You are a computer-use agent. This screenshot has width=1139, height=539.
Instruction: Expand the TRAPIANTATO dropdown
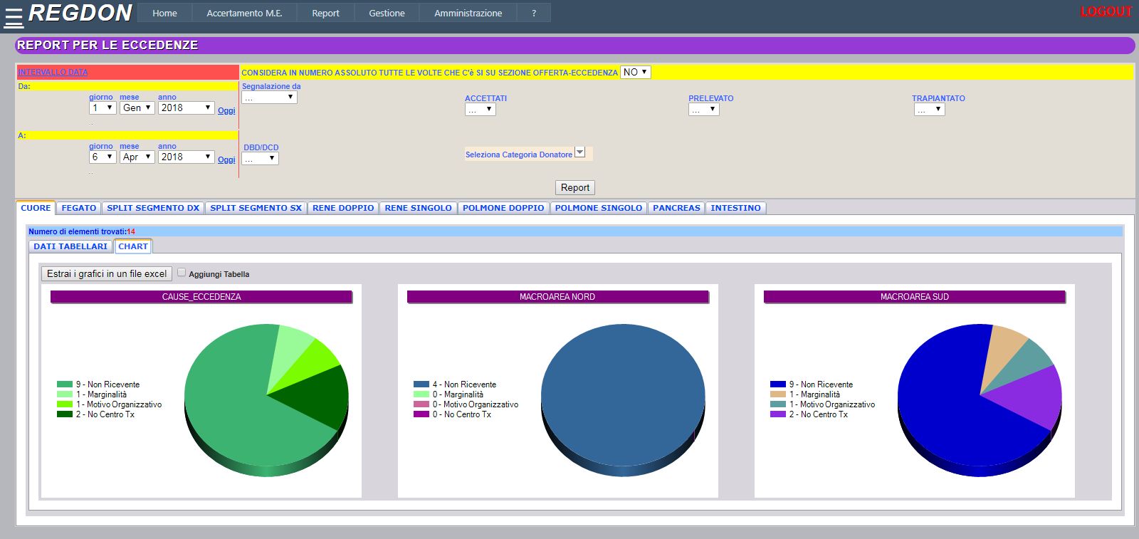pos(929,110)
